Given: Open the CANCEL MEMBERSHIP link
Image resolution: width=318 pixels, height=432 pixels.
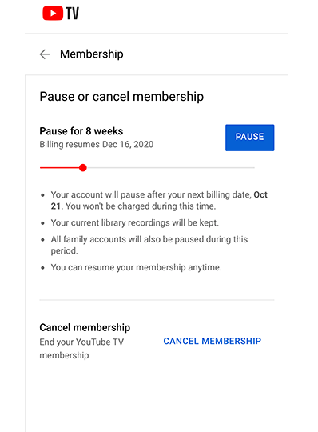Looking at the screenshot, I should pyautogui.click(x=212, y=341).
